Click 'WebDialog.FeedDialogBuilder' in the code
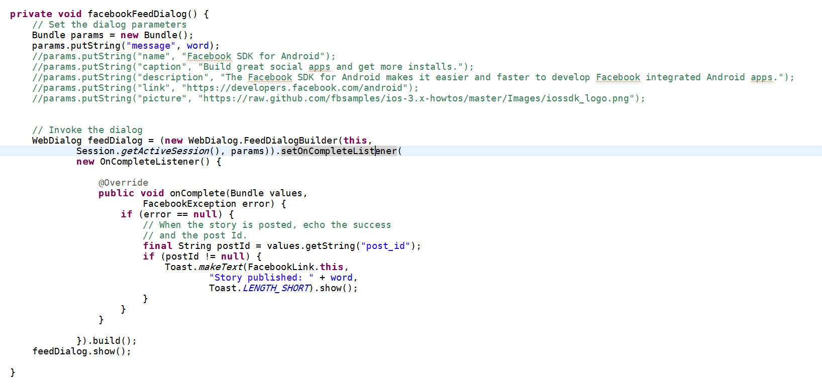822x385 pixels. 263,141
